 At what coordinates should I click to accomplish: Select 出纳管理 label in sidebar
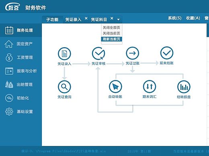(x=25, y=84)
